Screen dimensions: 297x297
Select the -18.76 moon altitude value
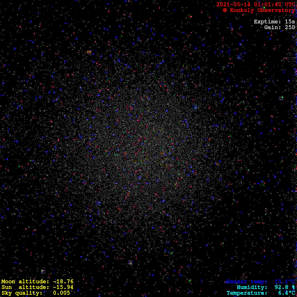coord(63,282)
